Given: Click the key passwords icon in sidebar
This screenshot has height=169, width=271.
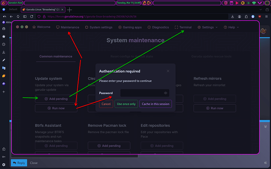Looking at the screenshot, I should pyautogui.click(x=4, y=157).
